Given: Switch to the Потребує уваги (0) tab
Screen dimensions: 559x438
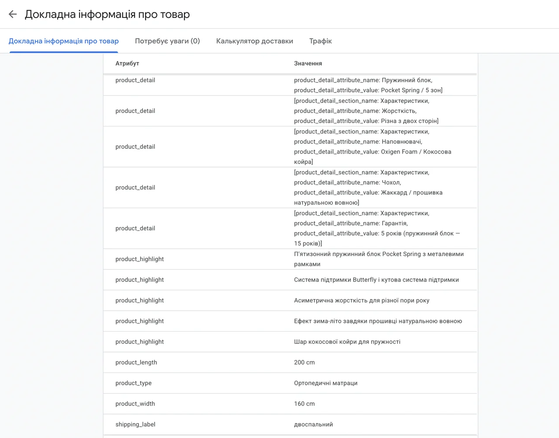Looking at the screenshot, I should (x=167, y=41).
